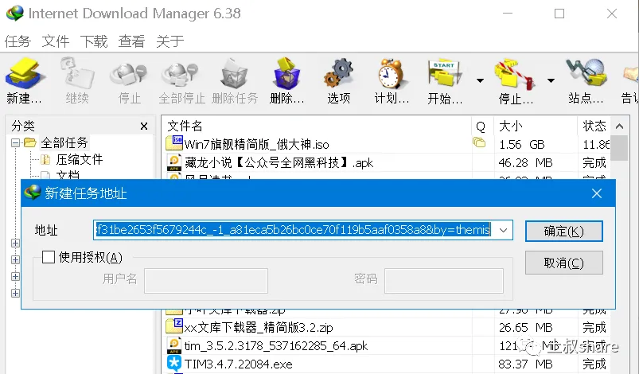Open the address history dropdown arrow
Image resolution: width=639 pixels, height=374 pixels.
click(x=503, y=230)
